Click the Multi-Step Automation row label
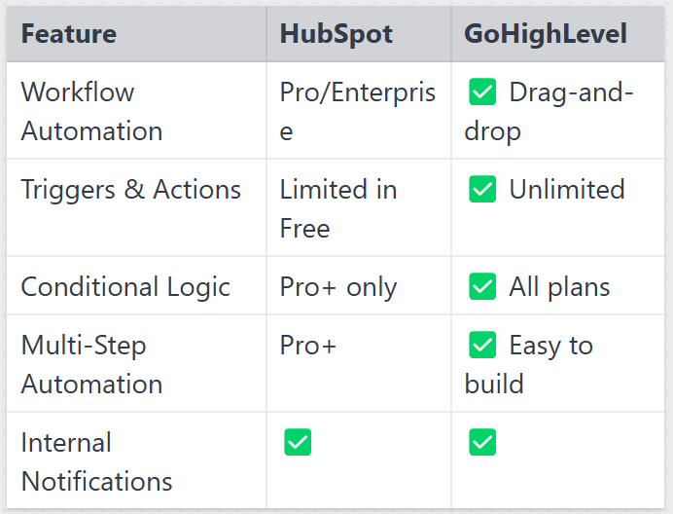 pyautogui.click(x=91, y=364)
